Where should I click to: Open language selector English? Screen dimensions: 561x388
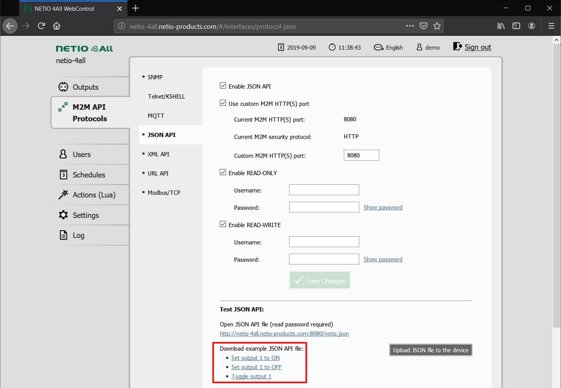click(x=389, y=47)
